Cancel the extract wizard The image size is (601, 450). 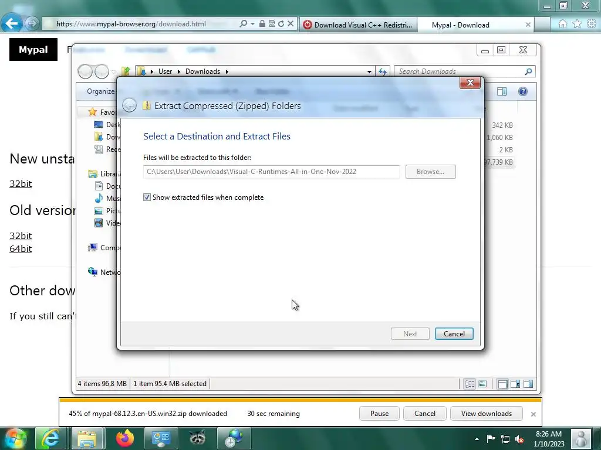coord(454,333)
